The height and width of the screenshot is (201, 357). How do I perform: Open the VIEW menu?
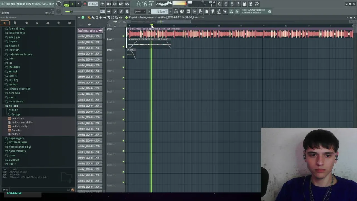tap(28, 4)
